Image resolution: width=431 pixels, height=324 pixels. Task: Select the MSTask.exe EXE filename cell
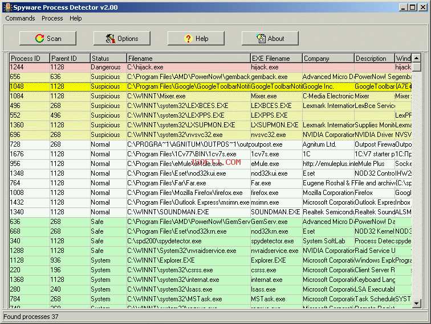(x=277, y=299)
